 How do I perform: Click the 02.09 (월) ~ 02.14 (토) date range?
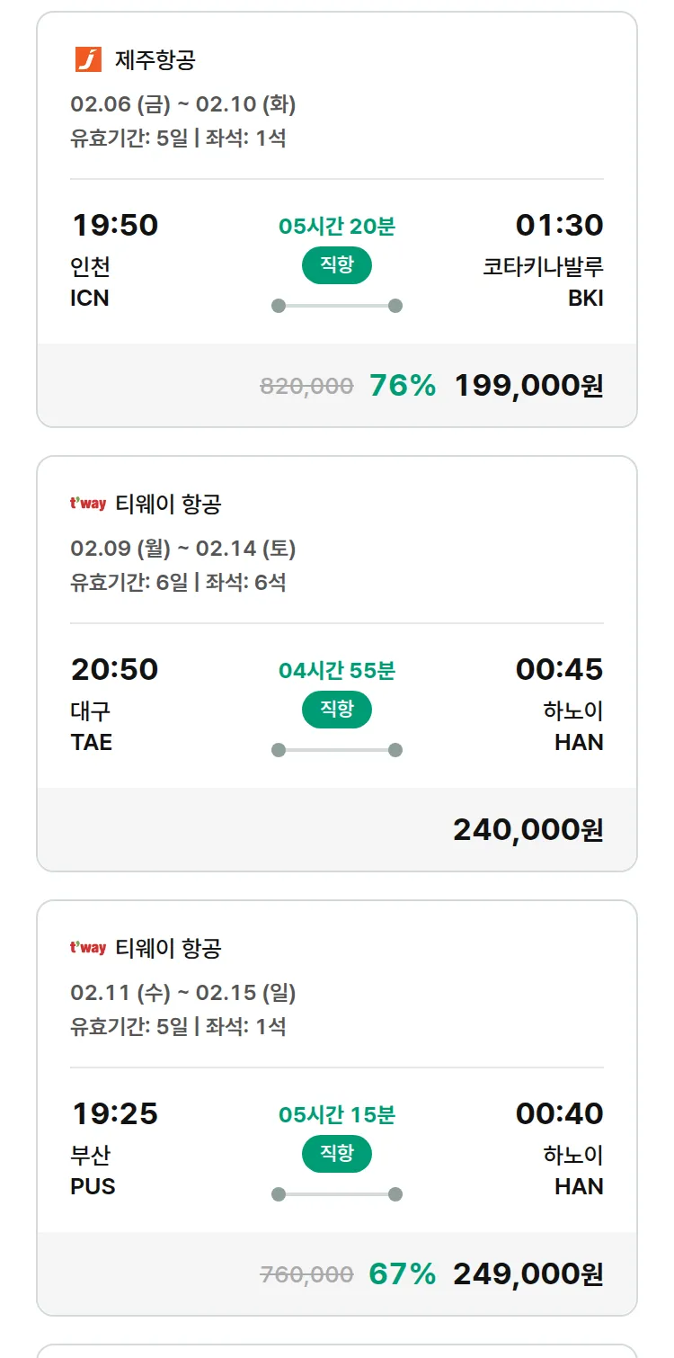click(183, 549)
